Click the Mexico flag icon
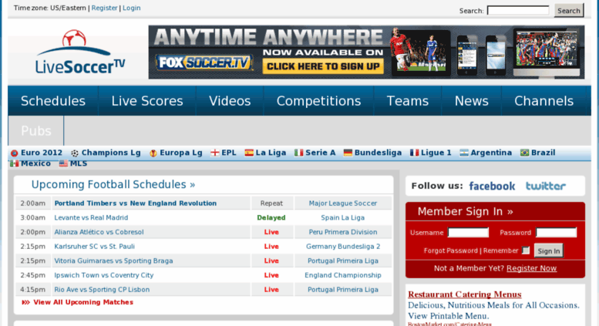 (x=15, y=163)
